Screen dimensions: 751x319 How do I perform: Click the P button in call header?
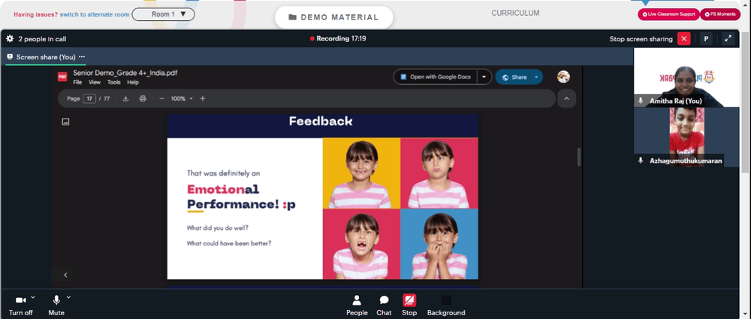[705, 39]
